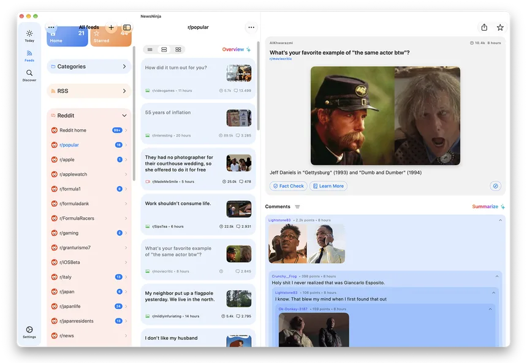Collapse the Reddit section
This screenshot has width=527, height=363.
click(124, 116)
